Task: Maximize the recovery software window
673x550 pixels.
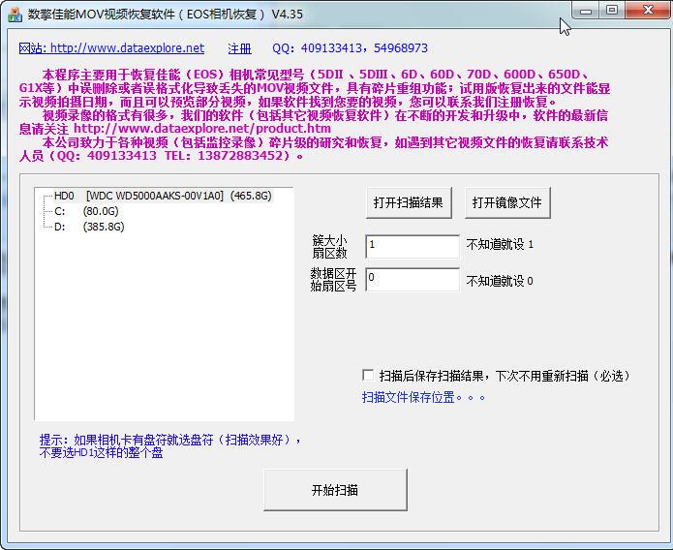Action: 612,10
